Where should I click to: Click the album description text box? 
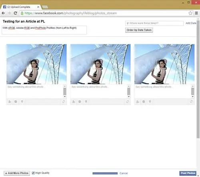tap(44, 30)
